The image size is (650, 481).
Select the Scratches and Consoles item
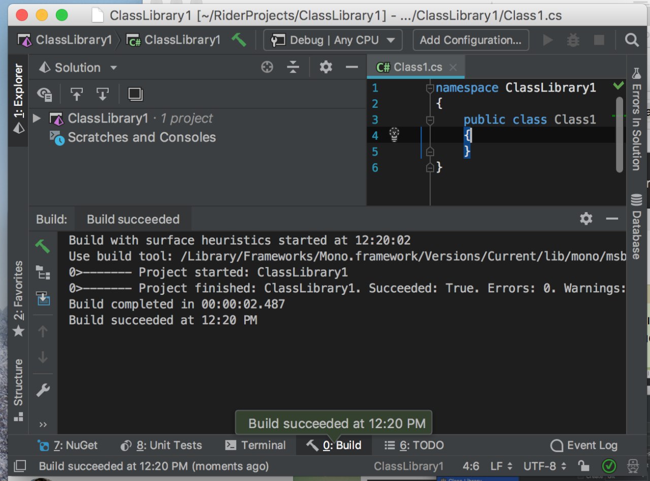(x=142, y=137)
